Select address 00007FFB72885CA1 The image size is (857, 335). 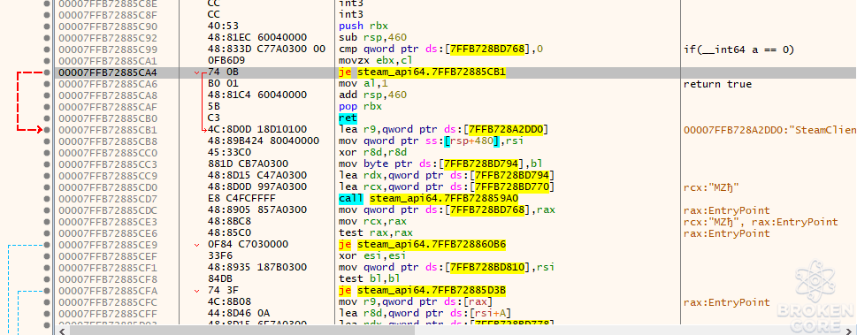(108, 61)
